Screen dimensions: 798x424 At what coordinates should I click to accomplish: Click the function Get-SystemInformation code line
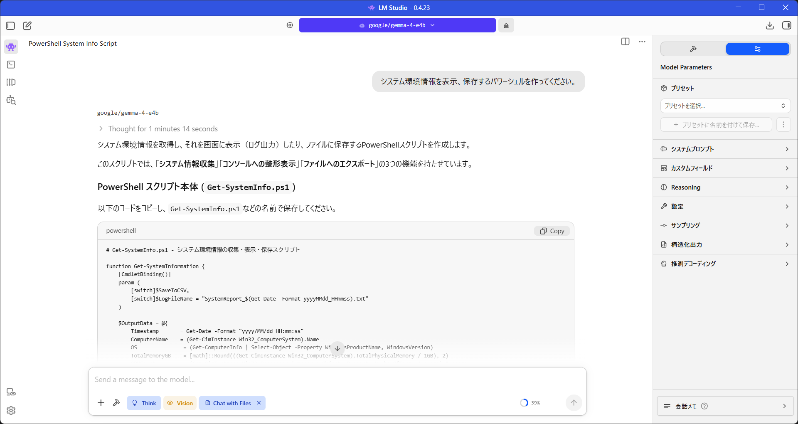pyautogui.click(x=155, y=266)
